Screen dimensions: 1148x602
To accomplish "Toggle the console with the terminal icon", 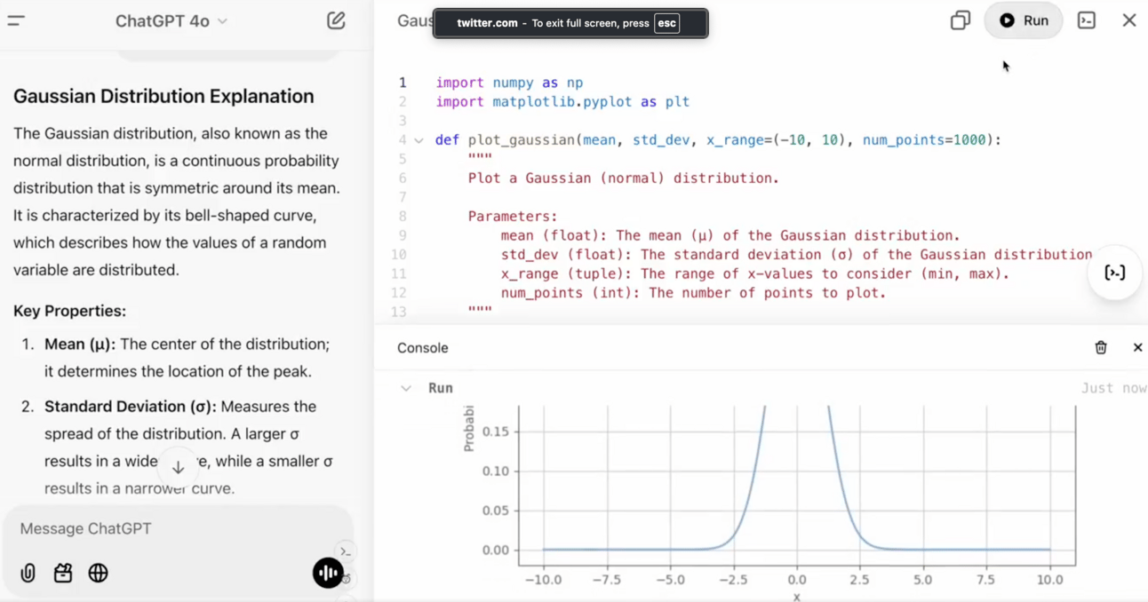I will coord(1087,20).
